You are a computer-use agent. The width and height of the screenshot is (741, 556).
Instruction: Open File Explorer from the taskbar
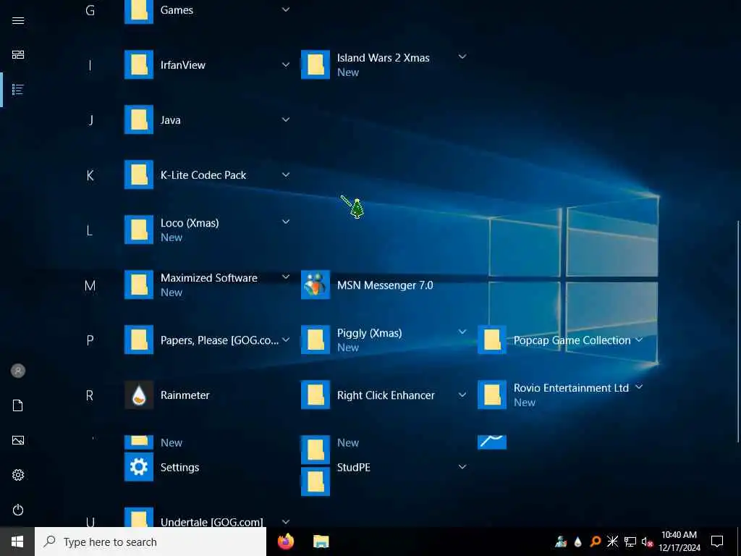(321, 542)
